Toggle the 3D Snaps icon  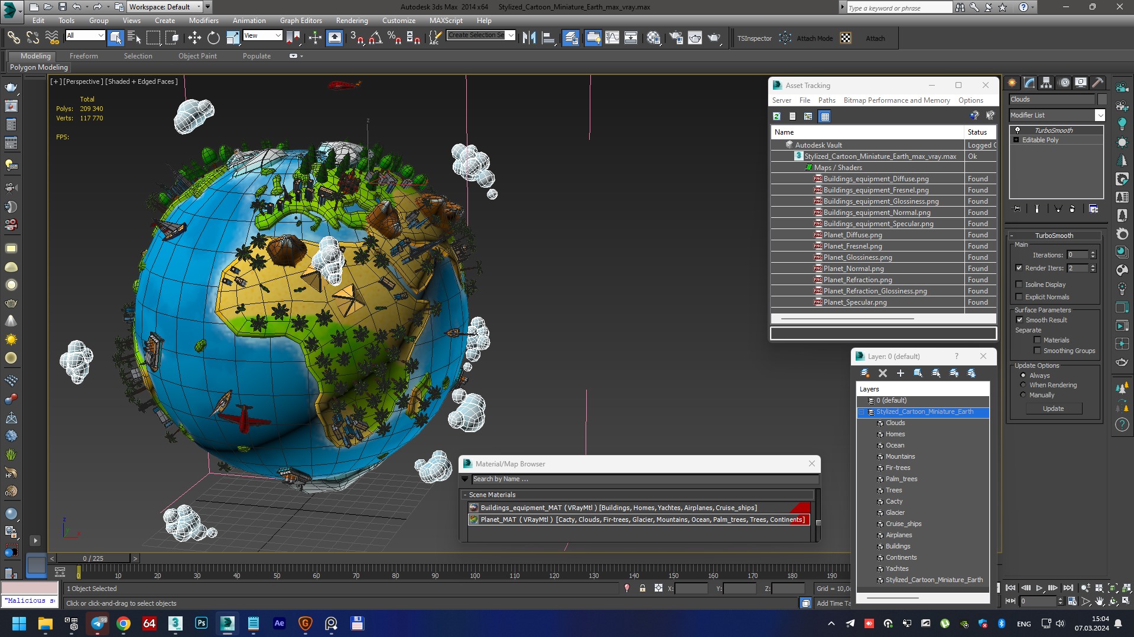point(356,38)
